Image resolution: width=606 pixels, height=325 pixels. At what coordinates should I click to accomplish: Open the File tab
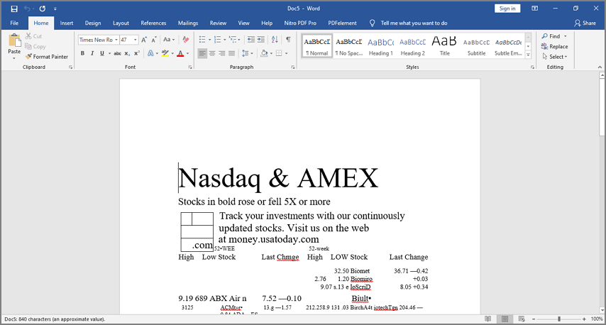tap(14, 23)
